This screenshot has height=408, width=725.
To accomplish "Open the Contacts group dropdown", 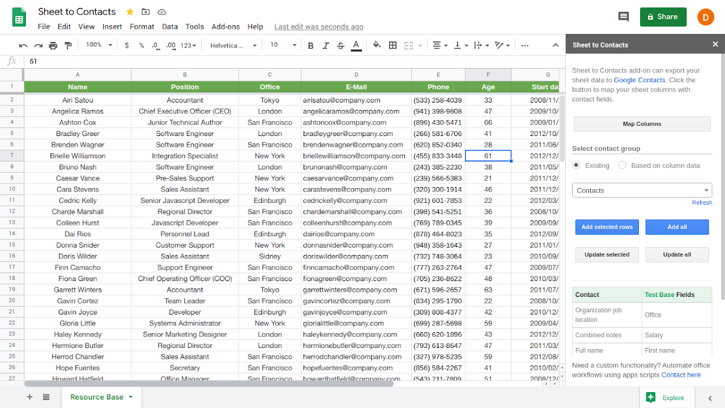I will (x=642, y=190).
